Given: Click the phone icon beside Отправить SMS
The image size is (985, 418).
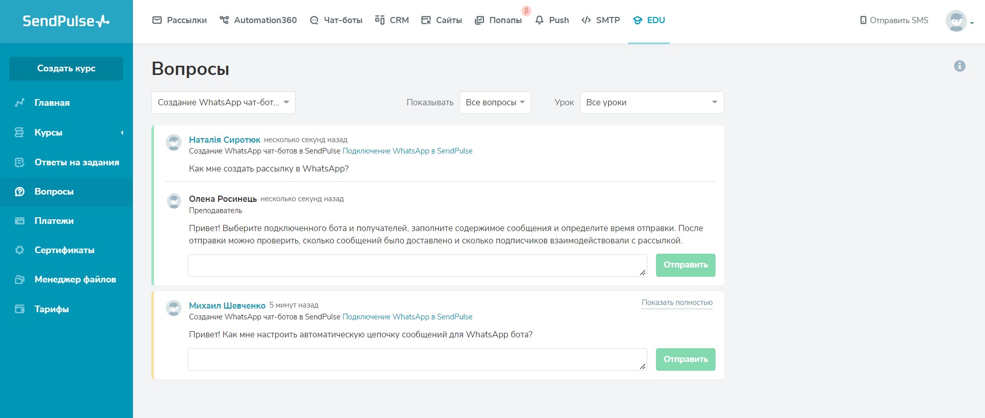Looking at the screenshot, I should click(x=863, y=20).
